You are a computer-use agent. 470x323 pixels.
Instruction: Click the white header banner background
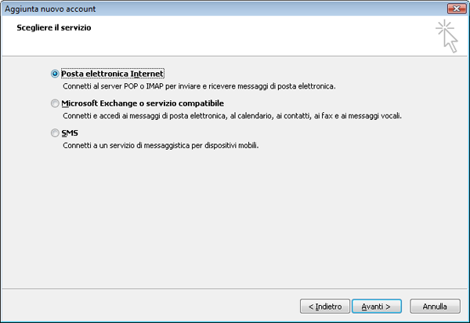point(240,42)
